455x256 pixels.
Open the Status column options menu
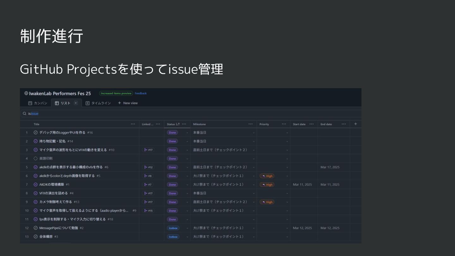click(184, 124)
